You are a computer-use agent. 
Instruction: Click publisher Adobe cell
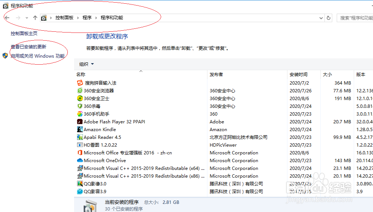pyautogui.click(x=217, y=122)
